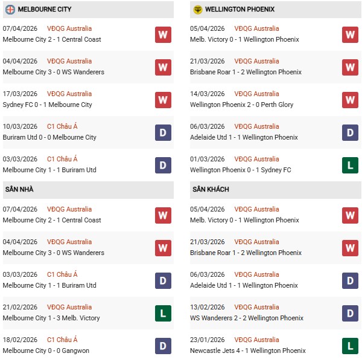Click match Melbourne City 1 - 3 Melb. Victory
The height and width of the screenshot is (359, 362).
[51, 319]
